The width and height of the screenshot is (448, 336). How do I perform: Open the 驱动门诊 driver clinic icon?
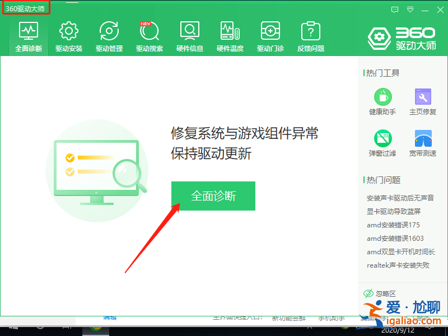pyautogui.click(x=270, y=35)
